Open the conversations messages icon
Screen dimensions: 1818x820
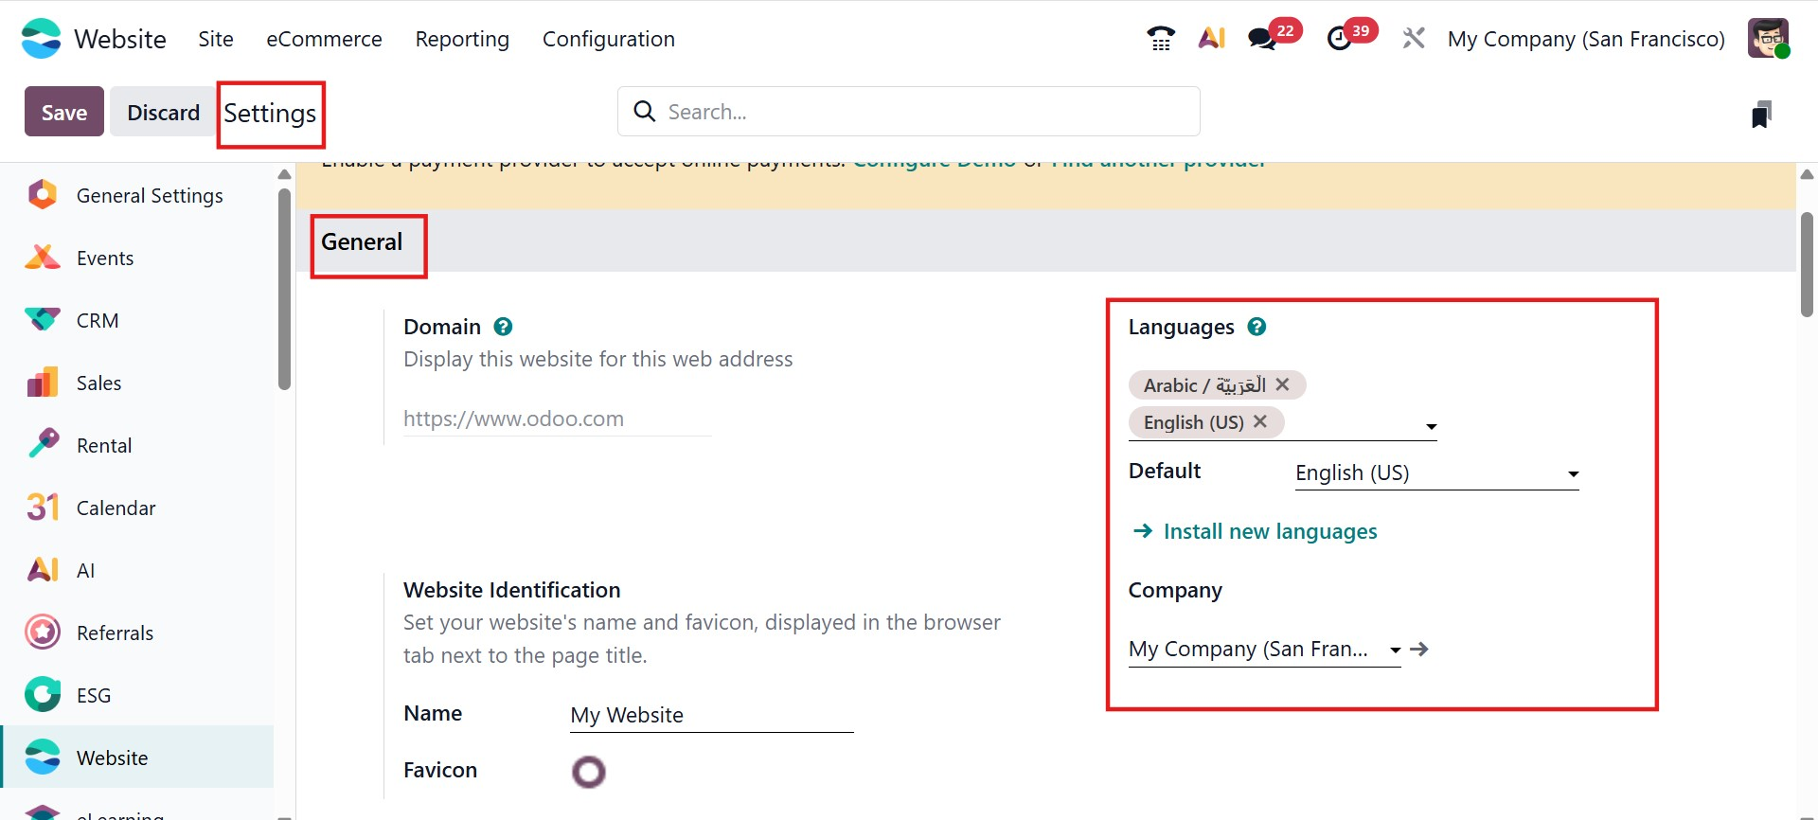click(x=1261, y=39)
